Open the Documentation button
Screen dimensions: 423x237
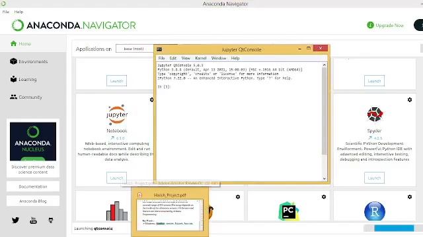tap(33, 186)
